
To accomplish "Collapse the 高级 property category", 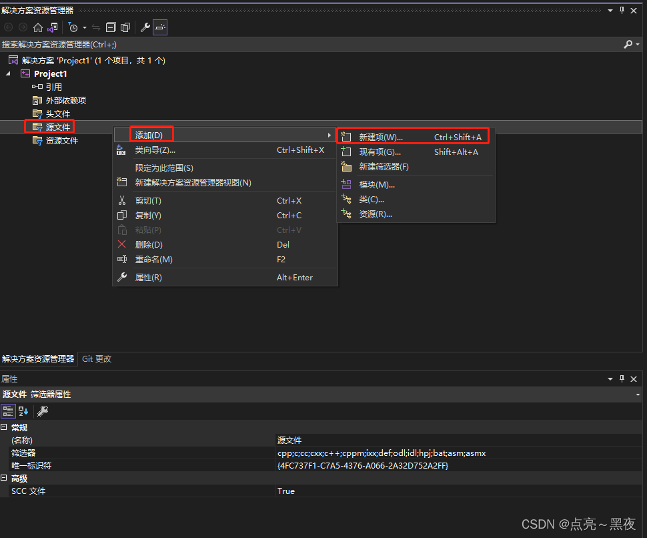I will click(x=4, y=478).
